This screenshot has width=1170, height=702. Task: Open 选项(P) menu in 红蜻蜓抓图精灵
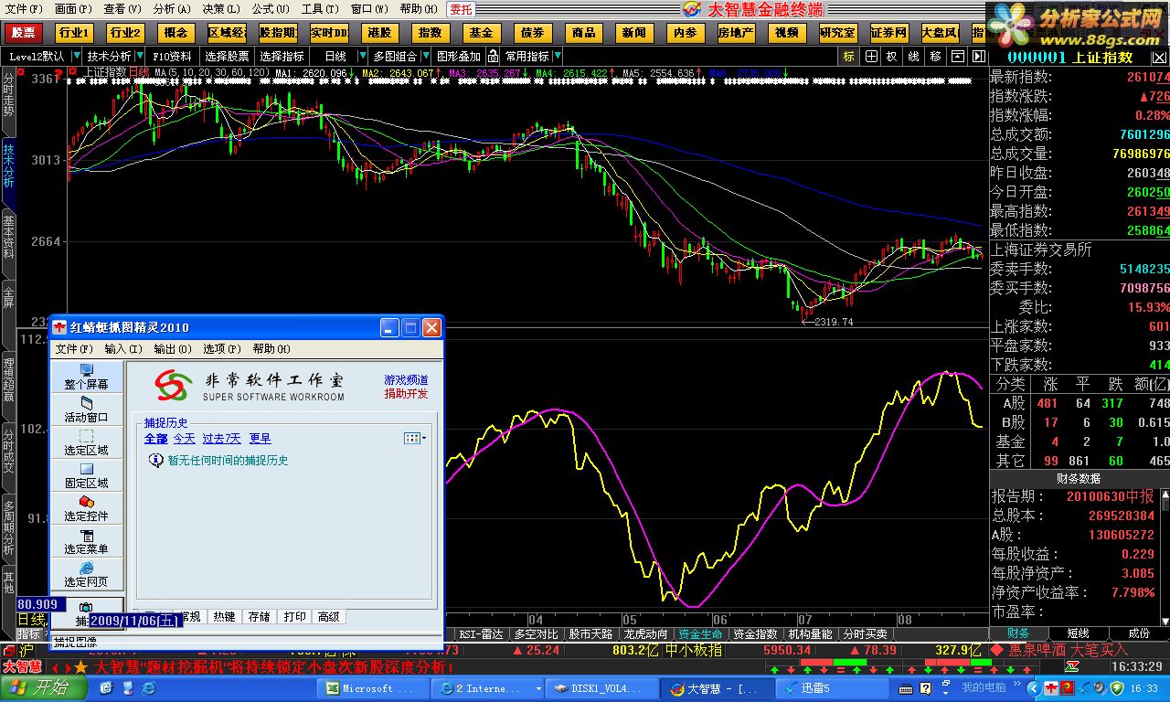[x=222, y=348]
